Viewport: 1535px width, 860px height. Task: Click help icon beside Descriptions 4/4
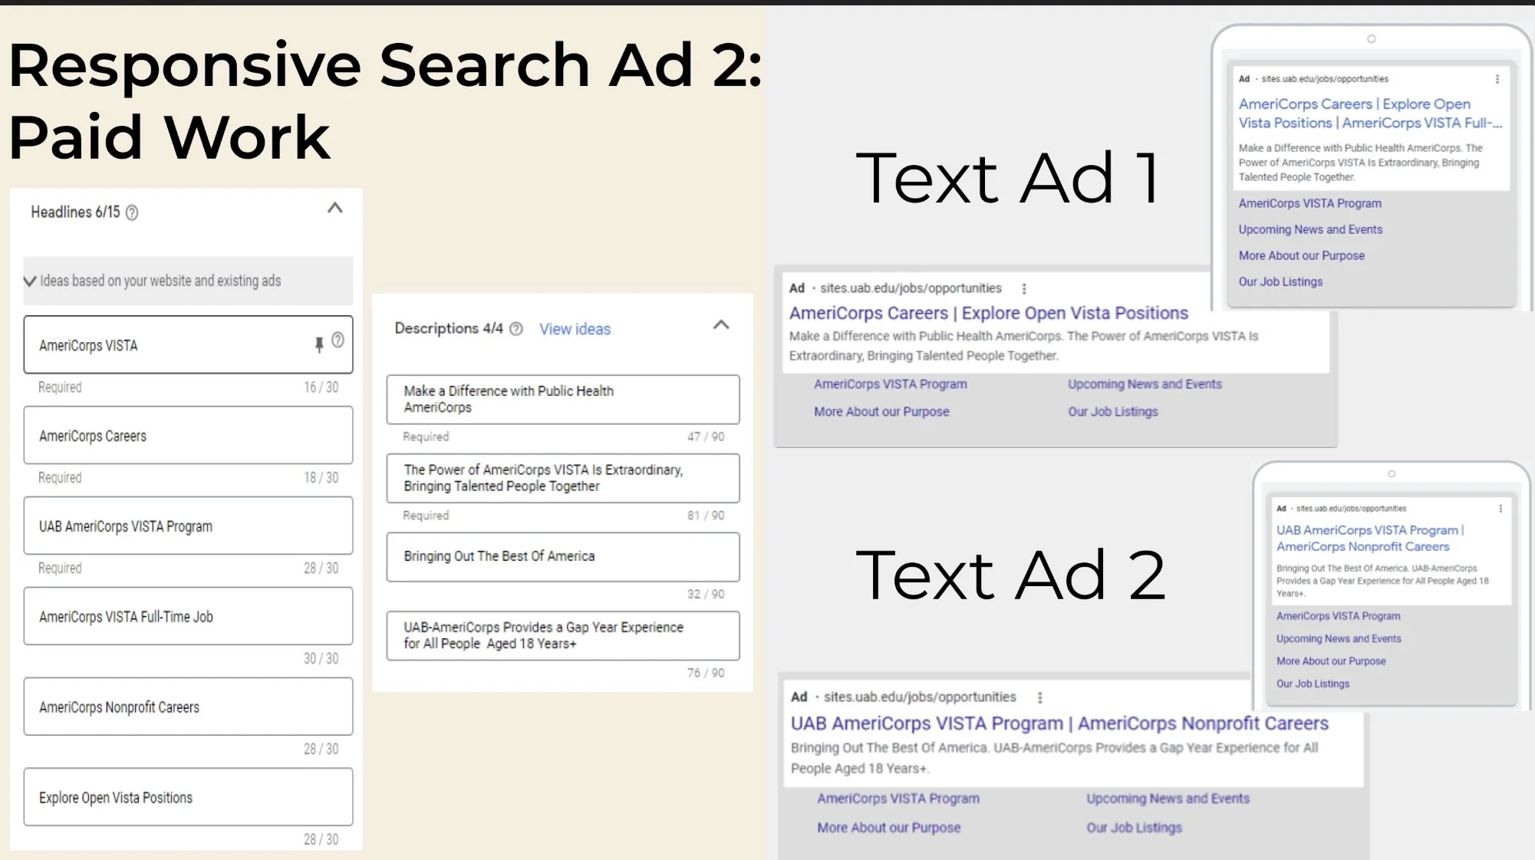click(x=516, y=329)
